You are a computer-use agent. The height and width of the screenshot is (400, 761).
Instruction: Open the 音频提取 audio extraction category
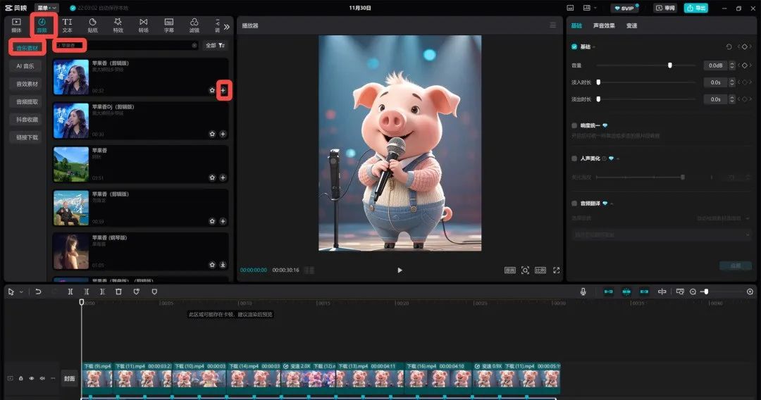27,102
